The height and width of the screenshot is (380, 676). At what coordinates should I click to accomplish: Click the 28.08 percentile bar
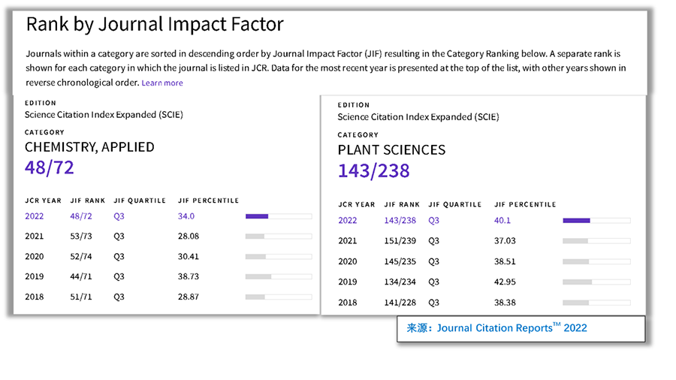[x=279, y=237]
